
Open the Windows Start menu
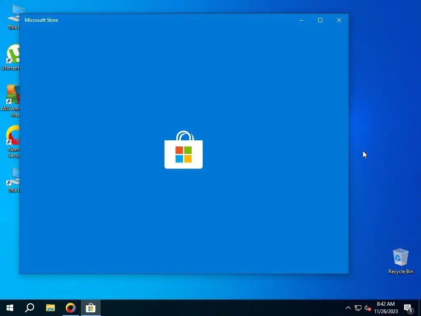(10, 308)
